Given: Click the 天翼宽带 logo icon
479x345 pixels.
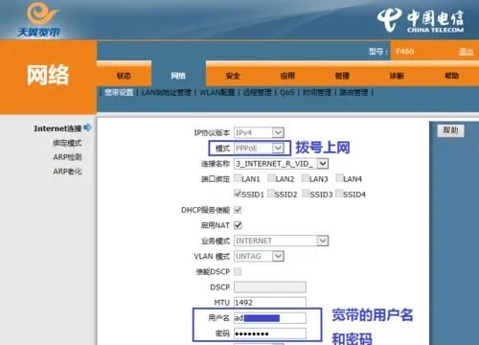Looking at the screenshot, I should point(40,19).
